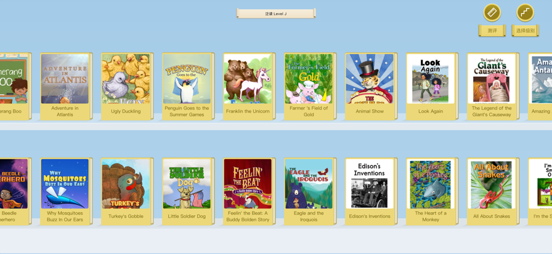Open the 选择级别 level selector button
The width and height of the screenshot is (552, 254).
click(525, 31)
